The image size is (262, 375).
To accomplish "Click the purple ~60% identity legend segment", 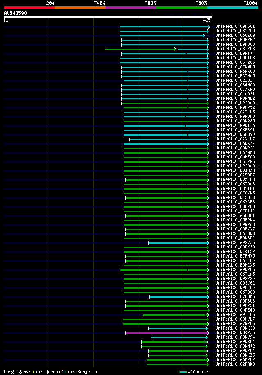I will (x=131, y=7).
